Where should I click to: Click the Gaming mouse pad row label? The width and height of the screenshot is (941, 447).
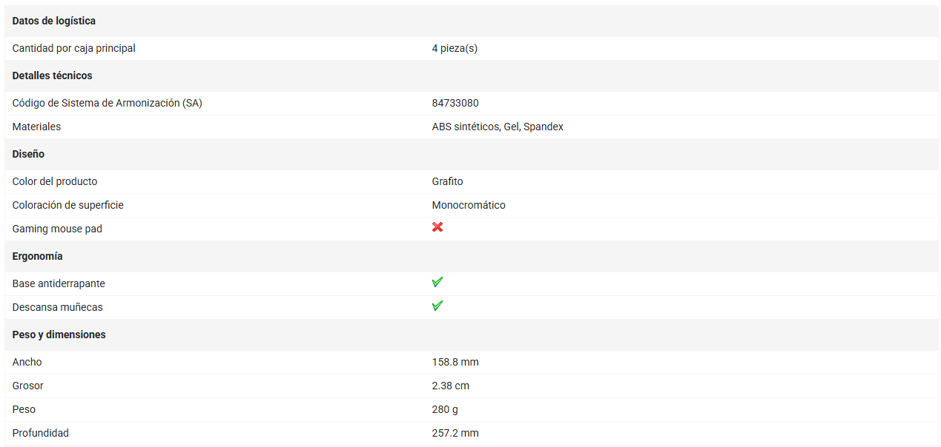[57, 229]
